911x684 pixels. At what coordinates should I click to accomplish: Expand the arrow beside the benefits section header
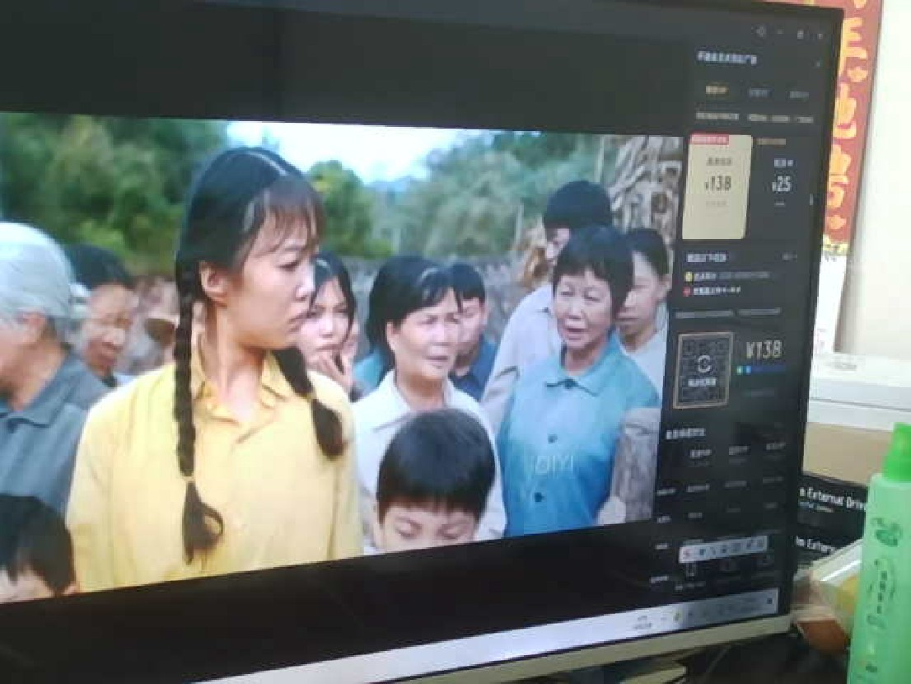tap(791, 258)
